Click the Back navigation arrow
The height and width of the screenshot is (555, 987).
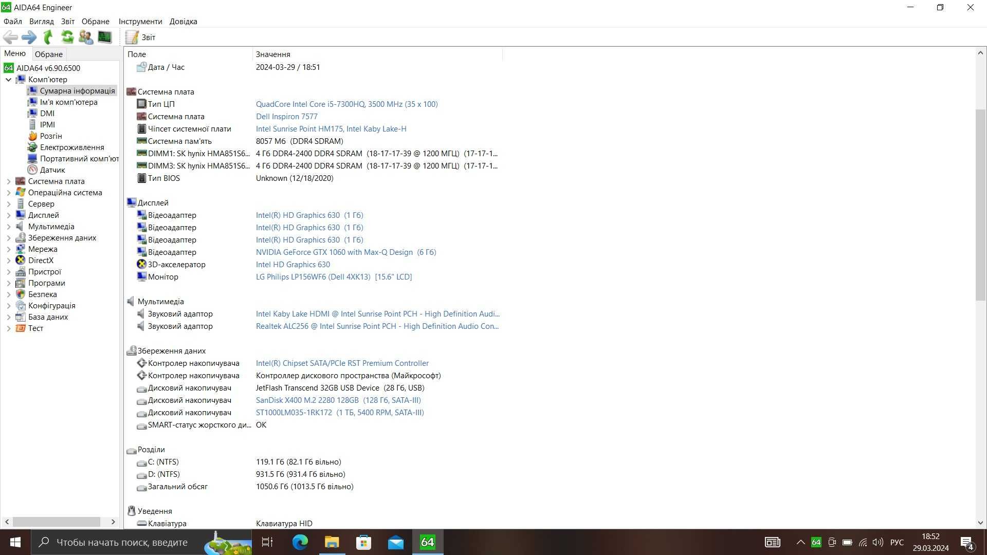(x=10, y=37)
